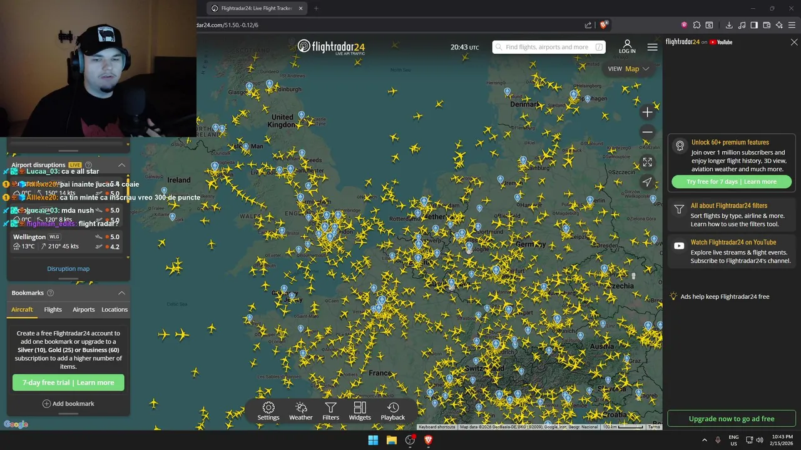Open Brave Shields lion icon in address bar

tap(604, 25)
